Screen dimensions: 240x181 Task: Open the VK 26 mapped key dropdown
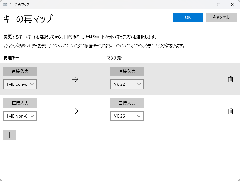127,116
